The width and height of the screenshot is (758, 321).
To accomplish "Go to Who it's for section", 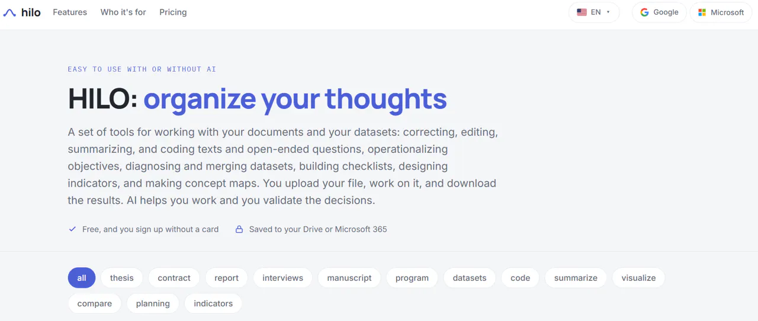I will (123, 12).
